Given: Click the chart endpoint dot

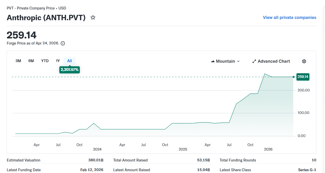Looking at the screenshot, I should tap(294, 77).
